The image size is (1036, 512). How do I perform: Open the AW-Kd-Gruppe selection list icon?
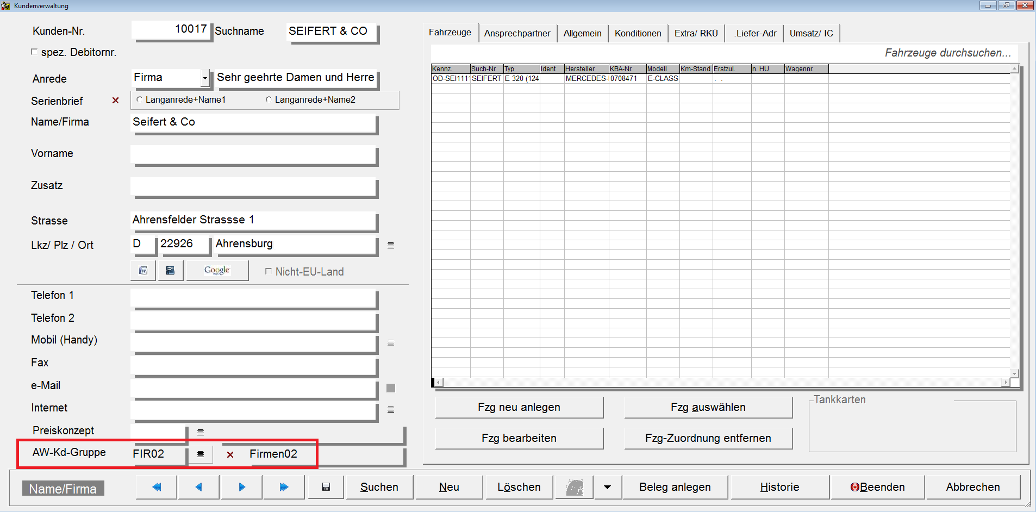click(x=200, y=454)
